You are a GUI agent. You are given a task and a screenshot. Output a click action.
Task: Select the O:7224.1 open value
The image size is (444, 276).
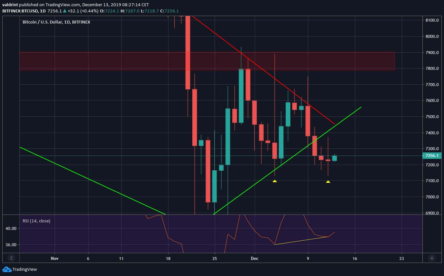(x=109, y=11)
